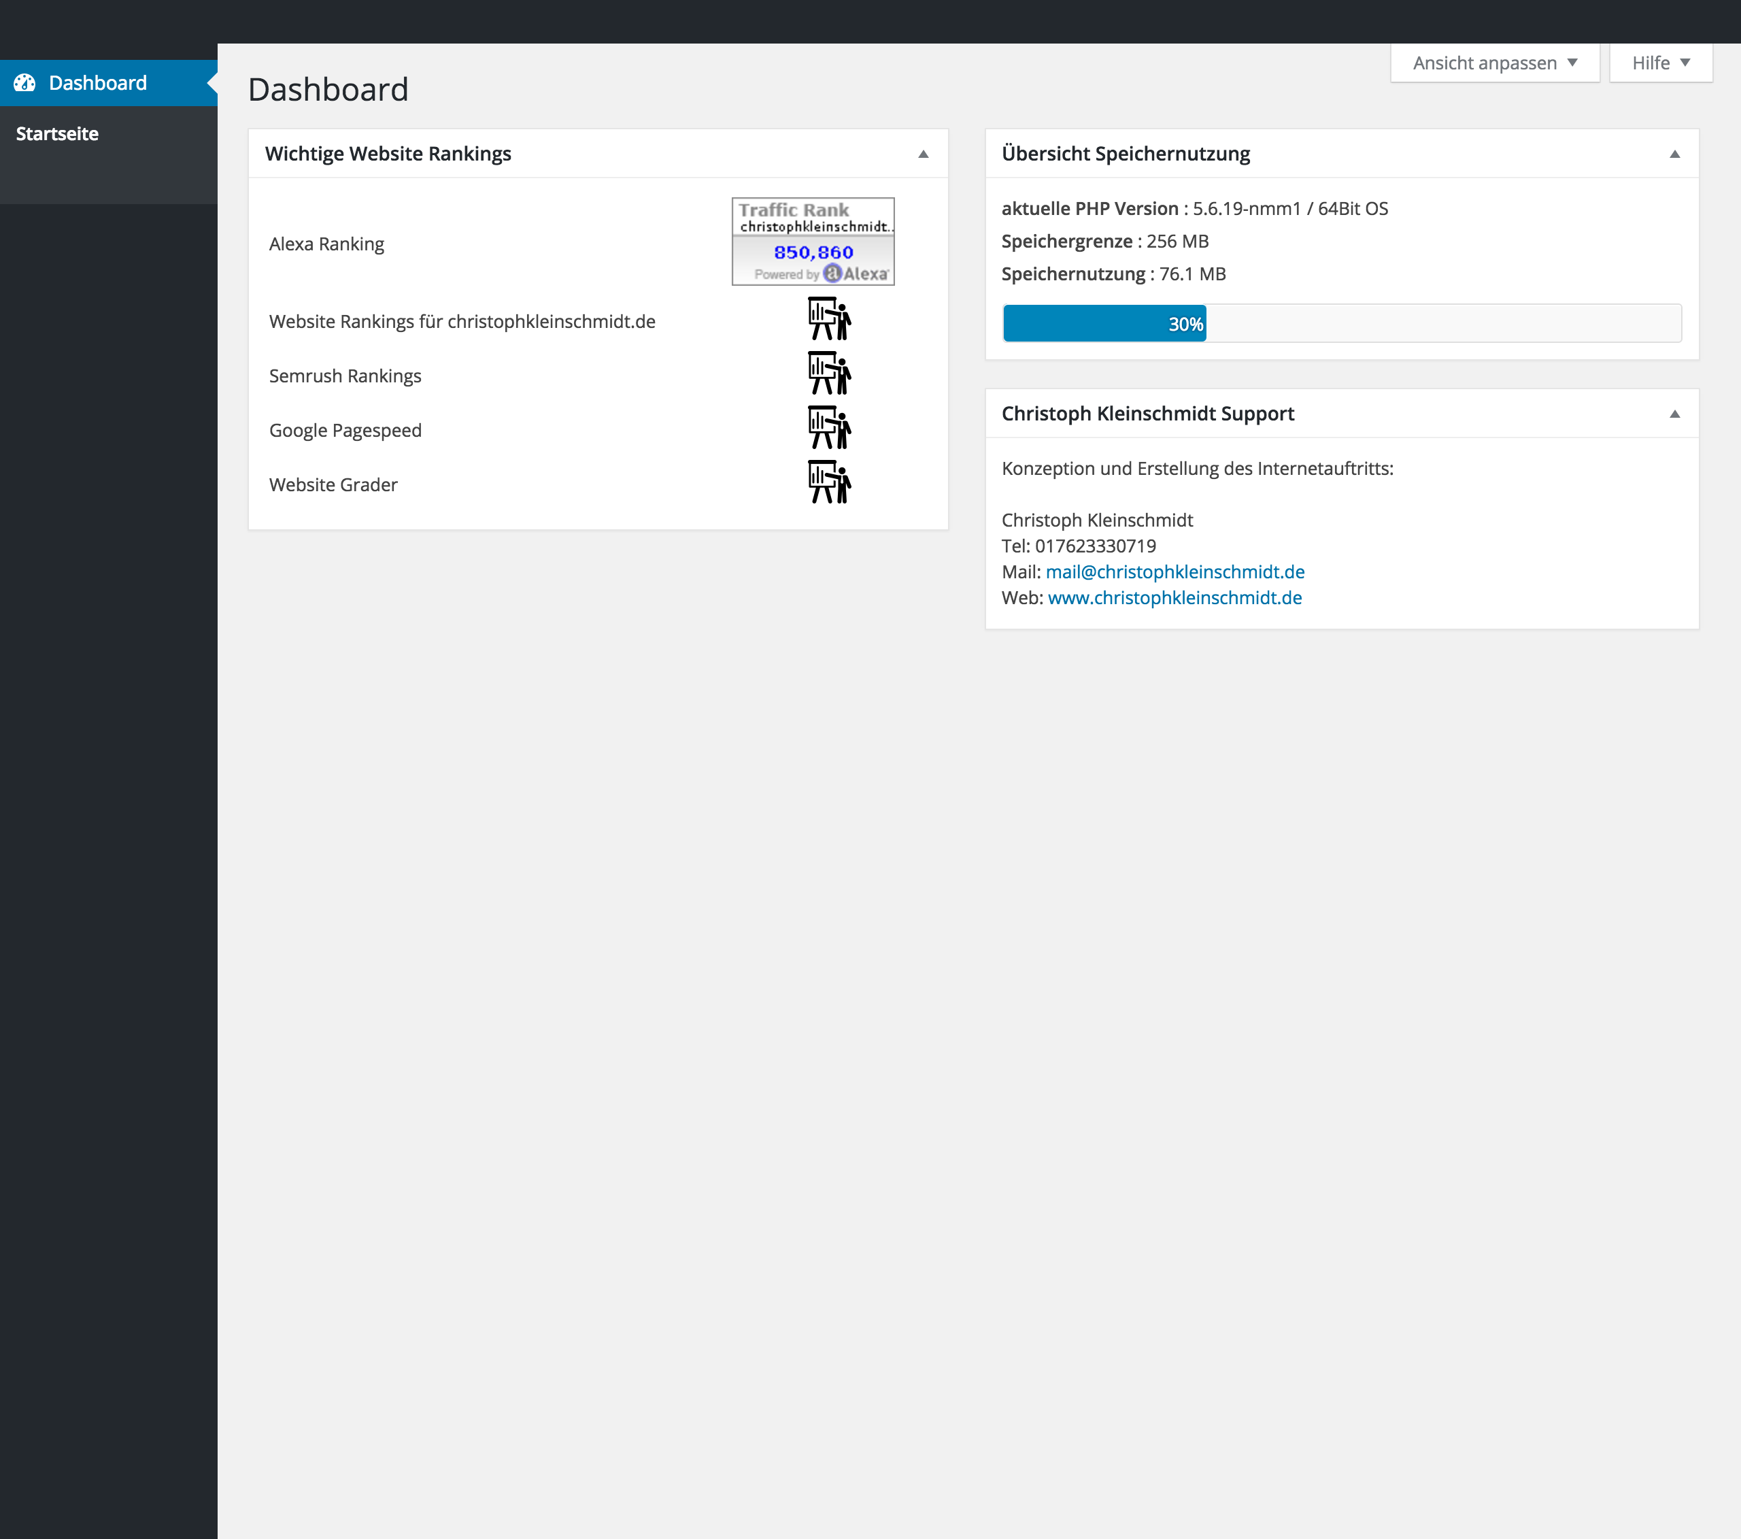Click the Alexa logo in rank widget
This screenshot has height=1539, width=1741.
856,274
